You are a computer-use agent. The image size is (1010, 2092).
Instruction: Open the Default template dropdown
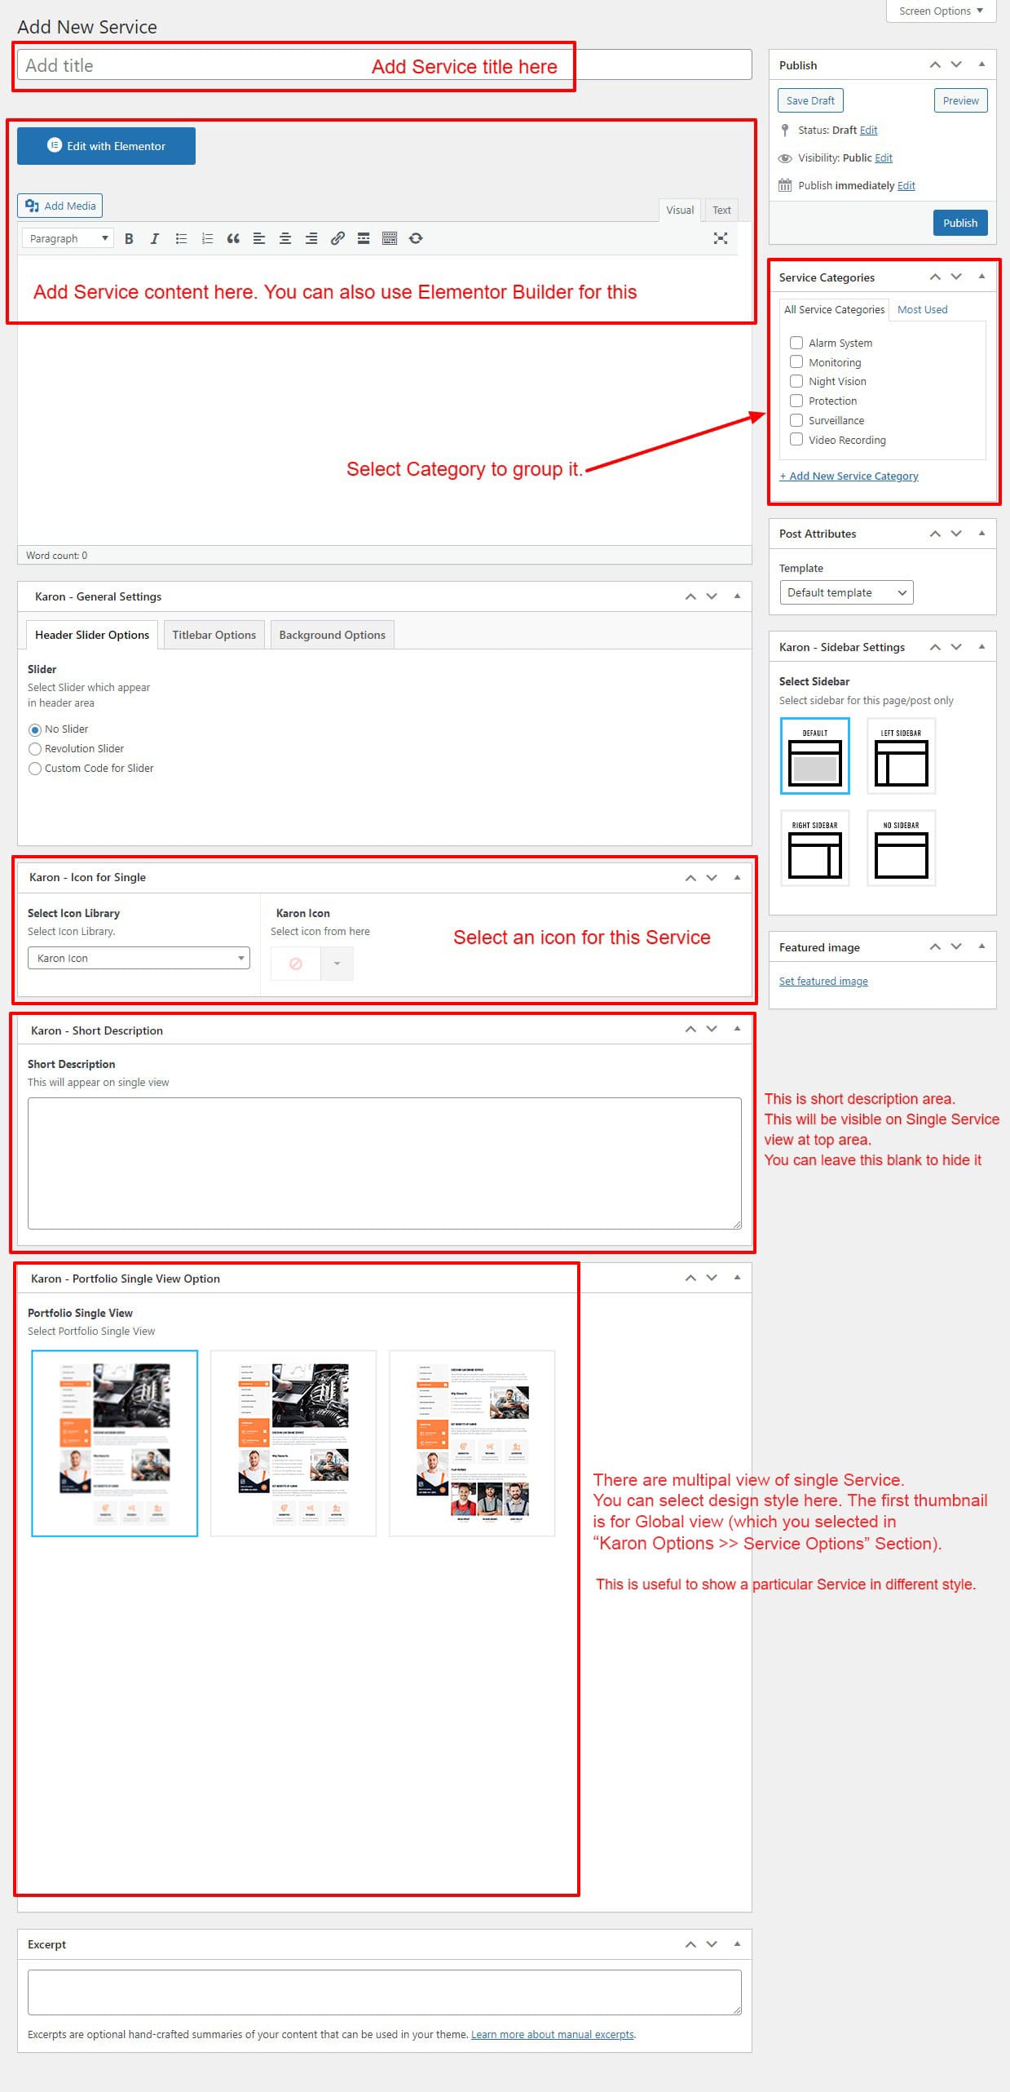click(x=845, y=592)
